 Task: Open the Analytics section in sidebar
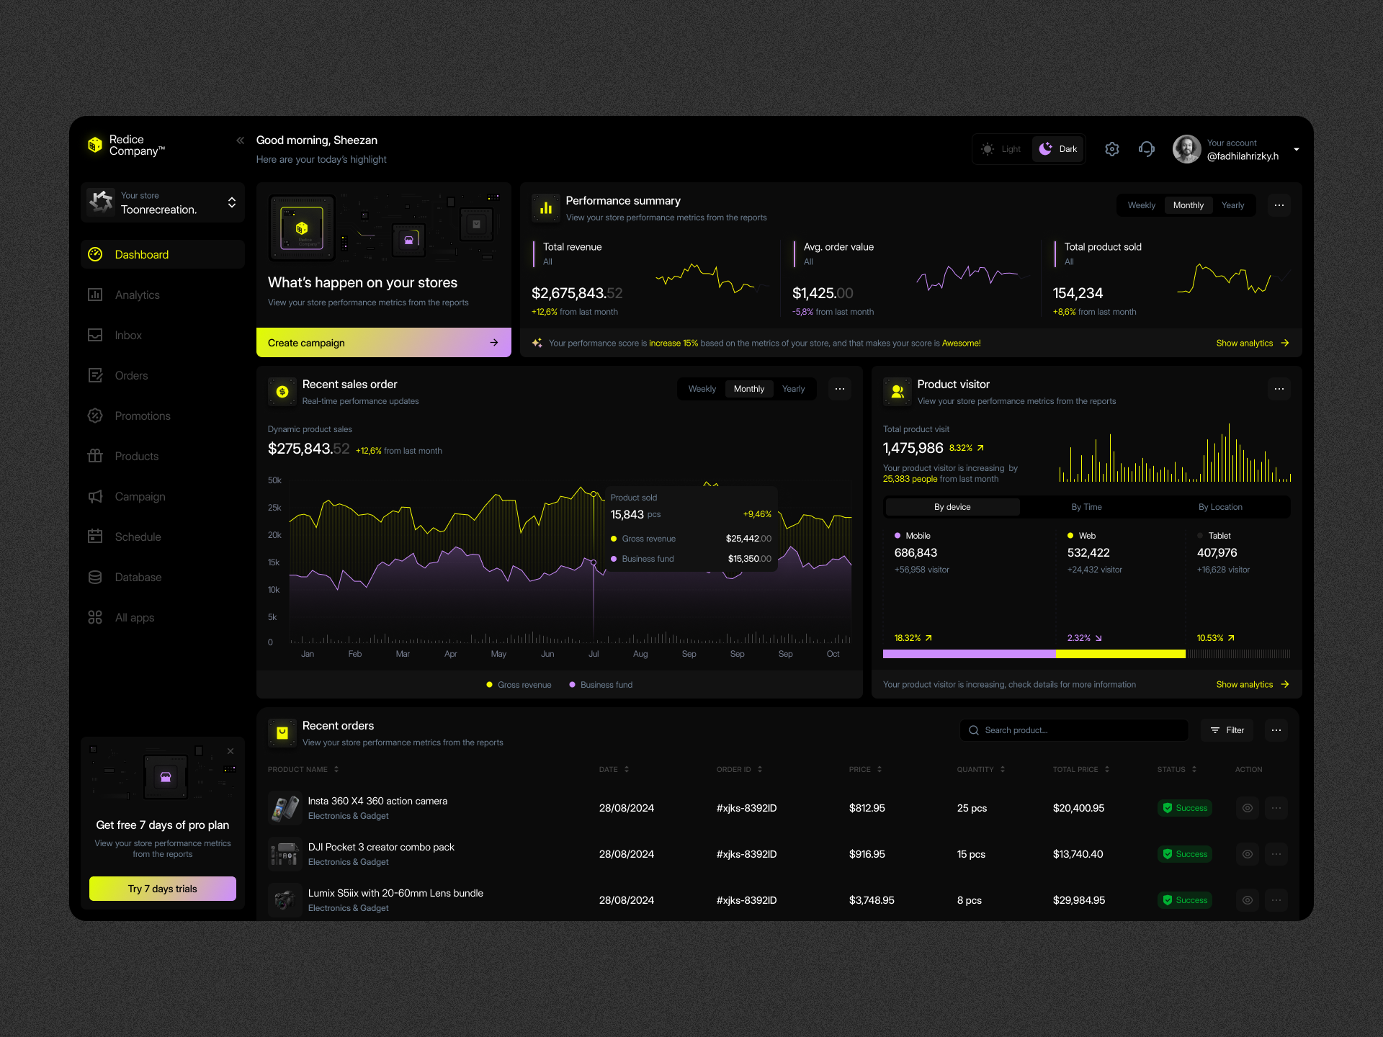pos(137,295)
